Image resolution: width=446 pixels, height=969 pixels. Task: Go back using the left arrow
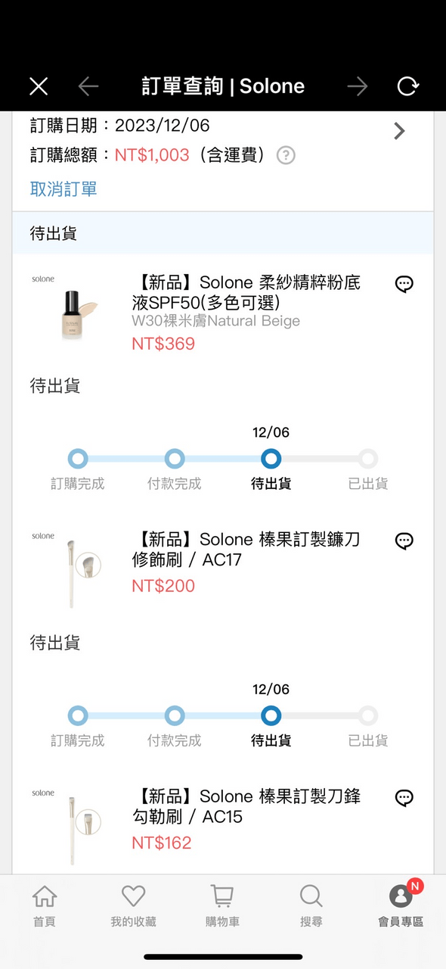pyautogui.click(x=88, y=86)
